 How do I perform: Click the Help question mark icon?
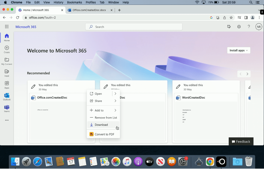[x=249, y=27]
